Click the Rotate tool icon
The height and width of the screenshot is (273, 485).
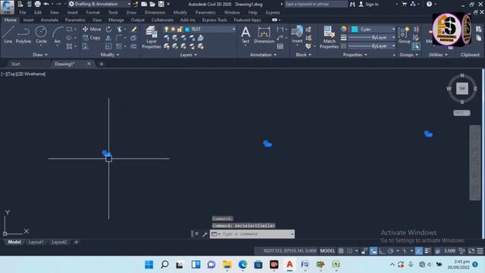point(108,30)
